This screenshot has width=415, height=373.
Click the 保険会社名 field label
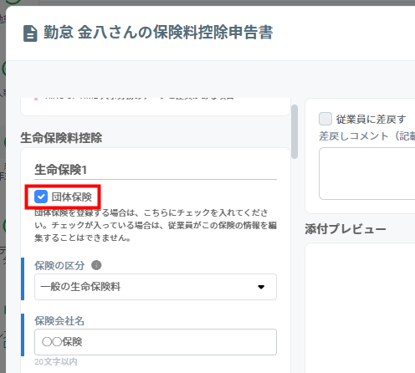[59, 321]
